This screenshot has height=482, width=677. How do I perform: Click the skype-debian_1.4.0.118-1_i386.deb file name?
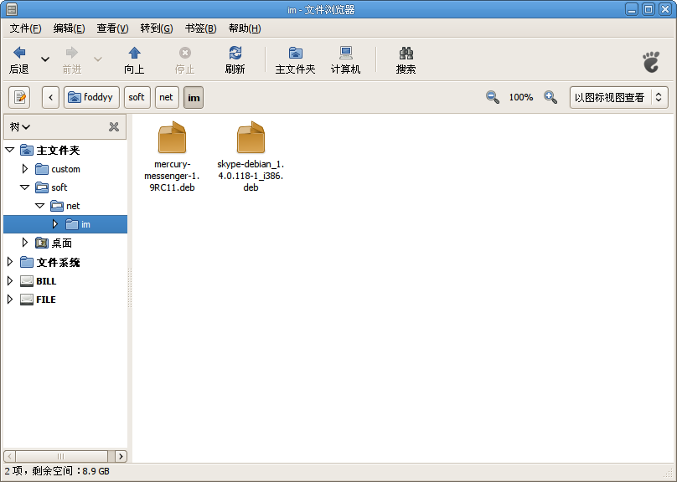click(x=251, y=176)
